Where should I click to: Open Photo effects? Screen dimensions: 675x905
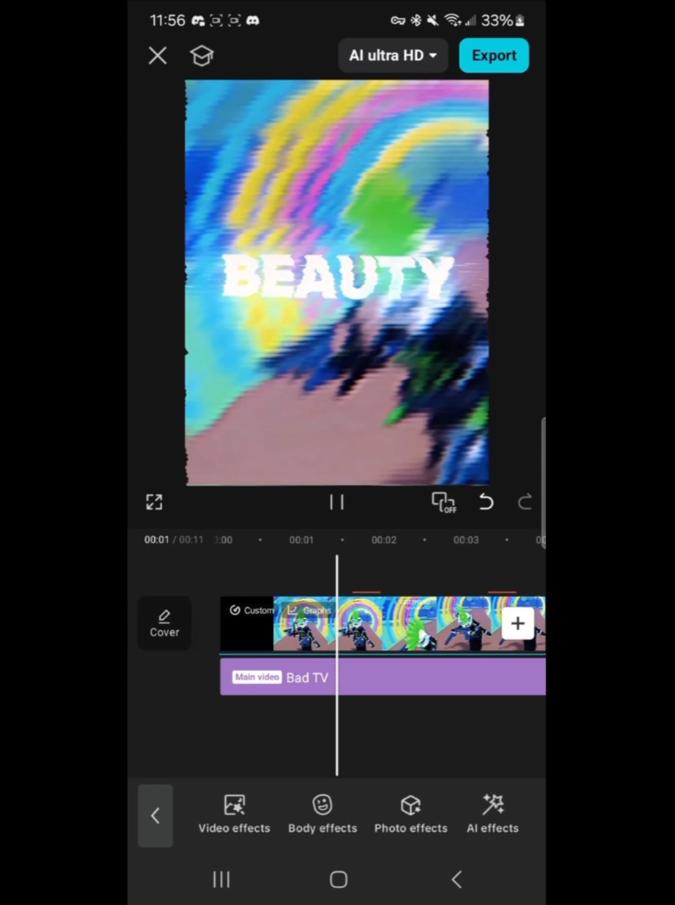pos(411,814)
